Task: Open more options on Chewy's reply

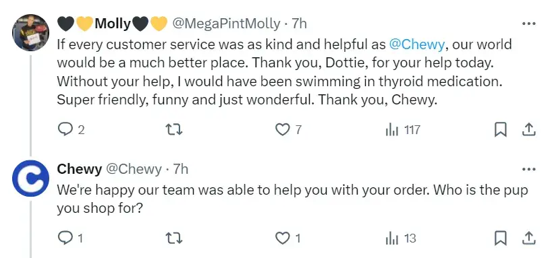Action: click(528, 170)
